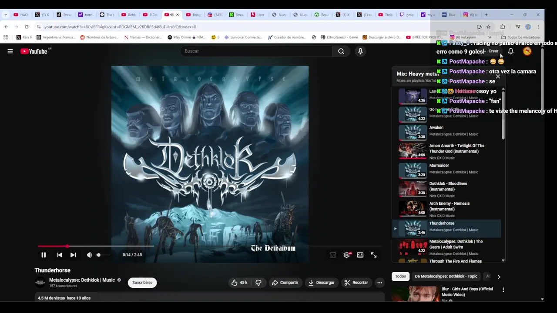Open EthnoGuessr - Game bookmark
Image resolution: width=557 pixels, height=313 pixels.
point(339,37)
